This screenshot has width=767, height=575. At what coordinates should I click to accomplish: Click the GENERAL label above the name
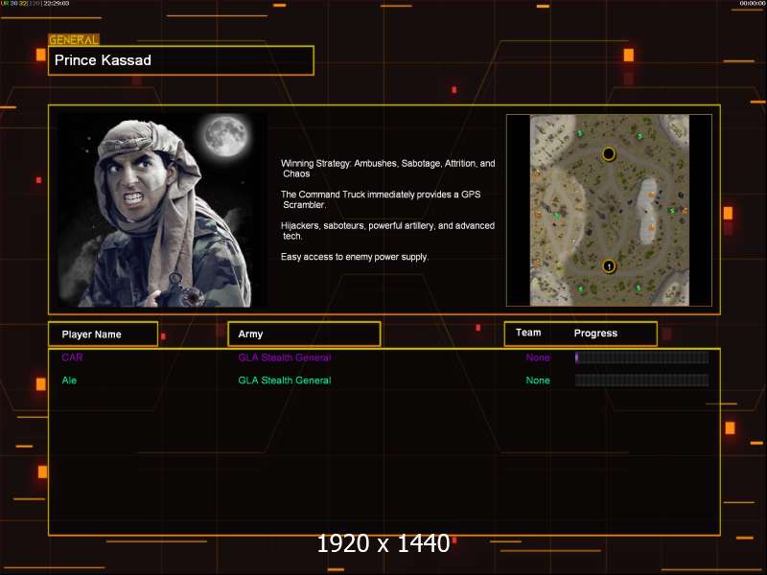[74, 39]
